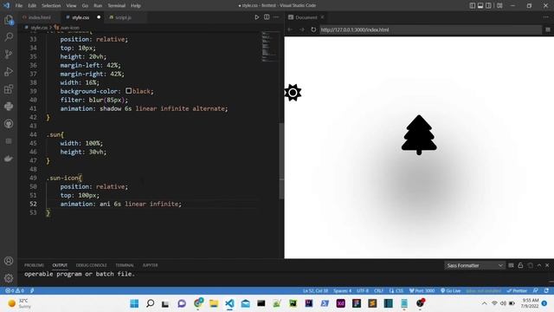Click Ln 52 cursor position indicator
Screen dimensions: 554x312
tap(315, 291)
